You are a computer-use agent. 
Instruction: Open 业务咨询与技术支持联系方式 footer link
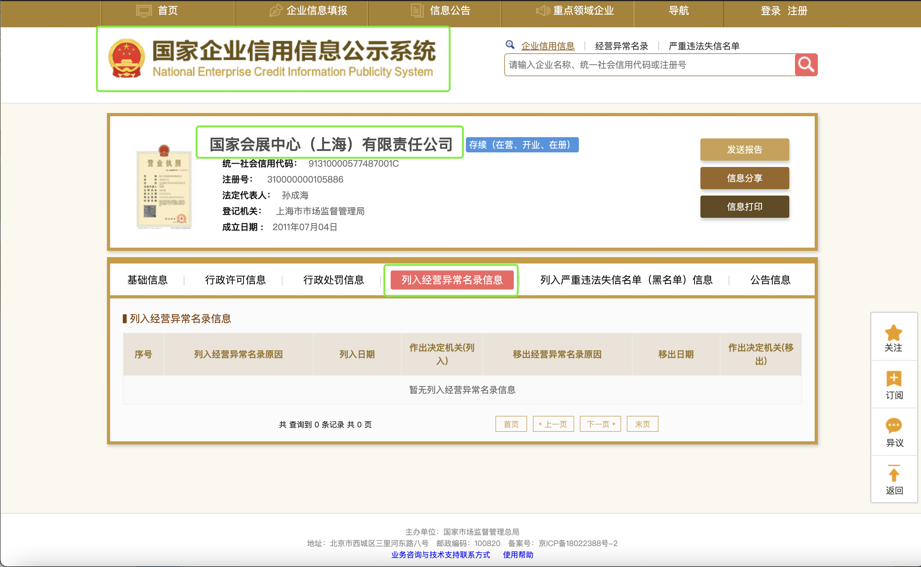pos(441,555)
